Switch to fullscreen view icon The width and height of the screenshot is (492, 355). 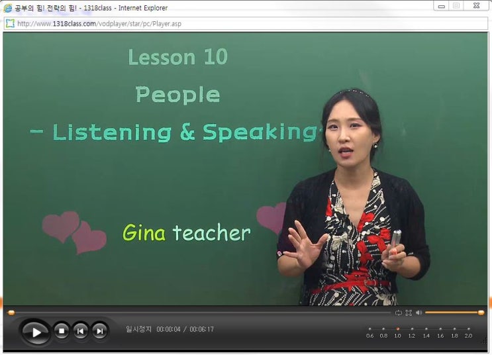pos(409,313)
